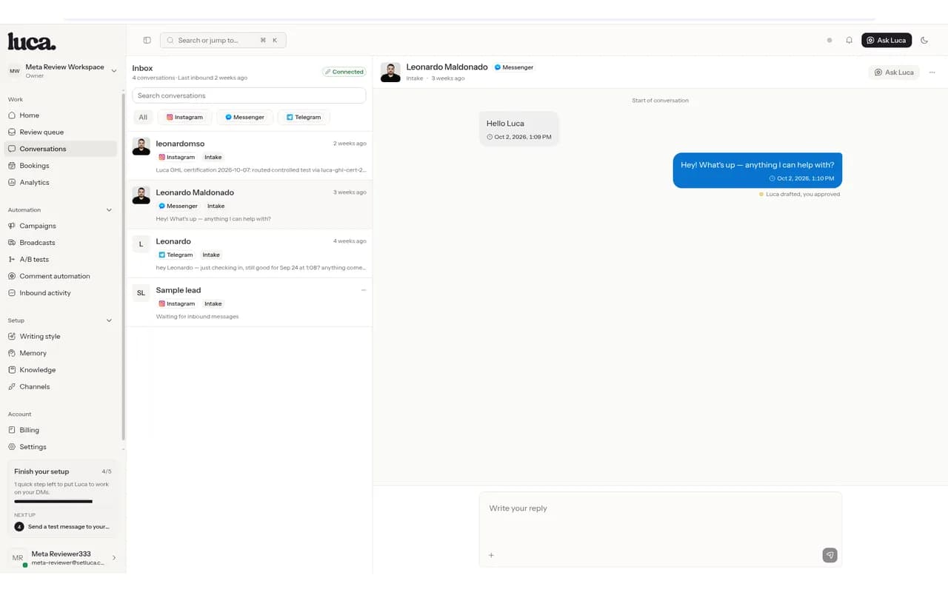Open the leonardomso conversation

click(249, 156)
